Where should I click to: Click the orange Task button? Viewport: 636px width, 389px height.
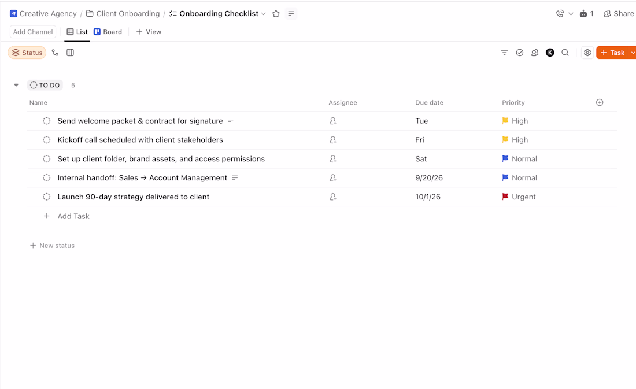612,53
